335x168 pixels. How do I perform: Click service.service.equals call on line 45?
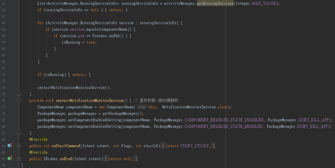click(x=92, y=29)
